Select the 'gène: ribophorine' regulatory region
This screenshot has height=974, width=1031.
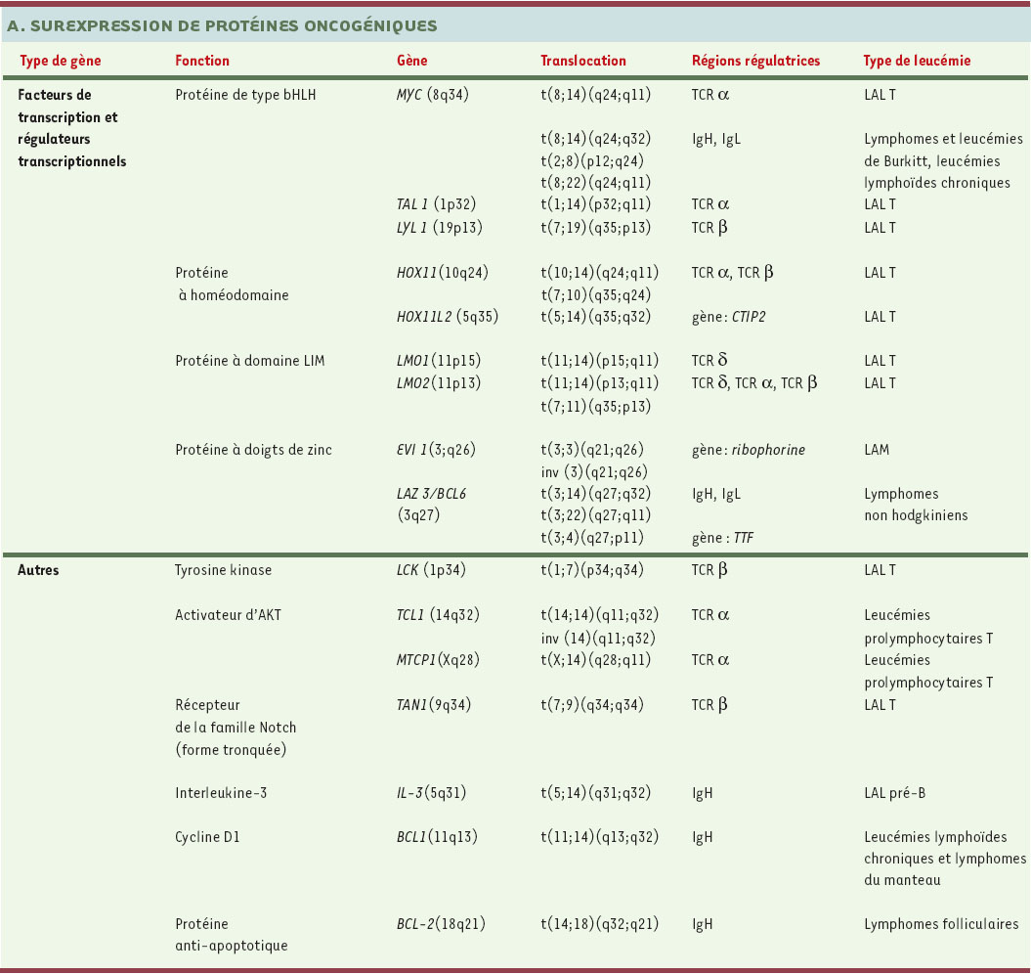748,450
